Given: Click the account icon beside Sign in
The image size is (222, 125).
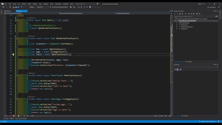Looking at the screenshot, I should pyautogui.click(x=204, y=4).
